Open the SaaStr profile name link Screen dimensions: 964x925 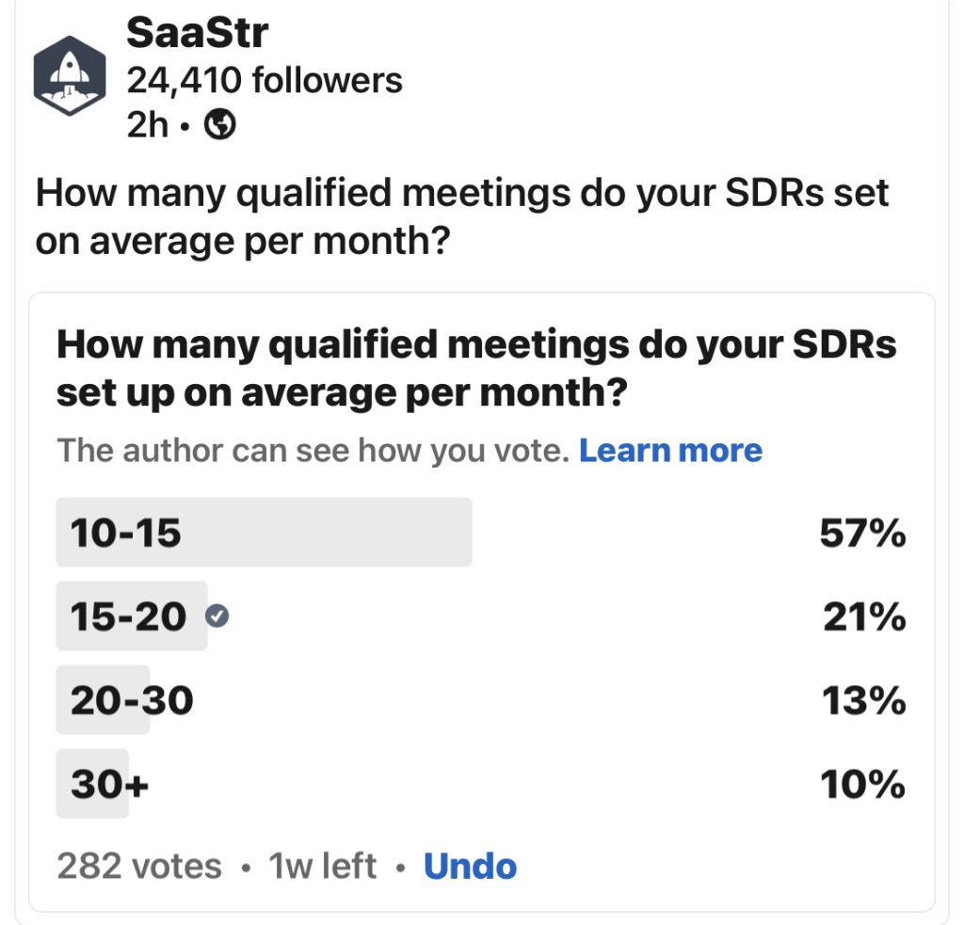click(197, 33)
